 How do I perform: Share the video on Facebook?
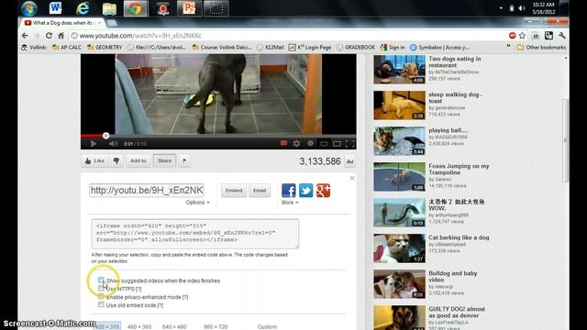(x=288, y=191)
